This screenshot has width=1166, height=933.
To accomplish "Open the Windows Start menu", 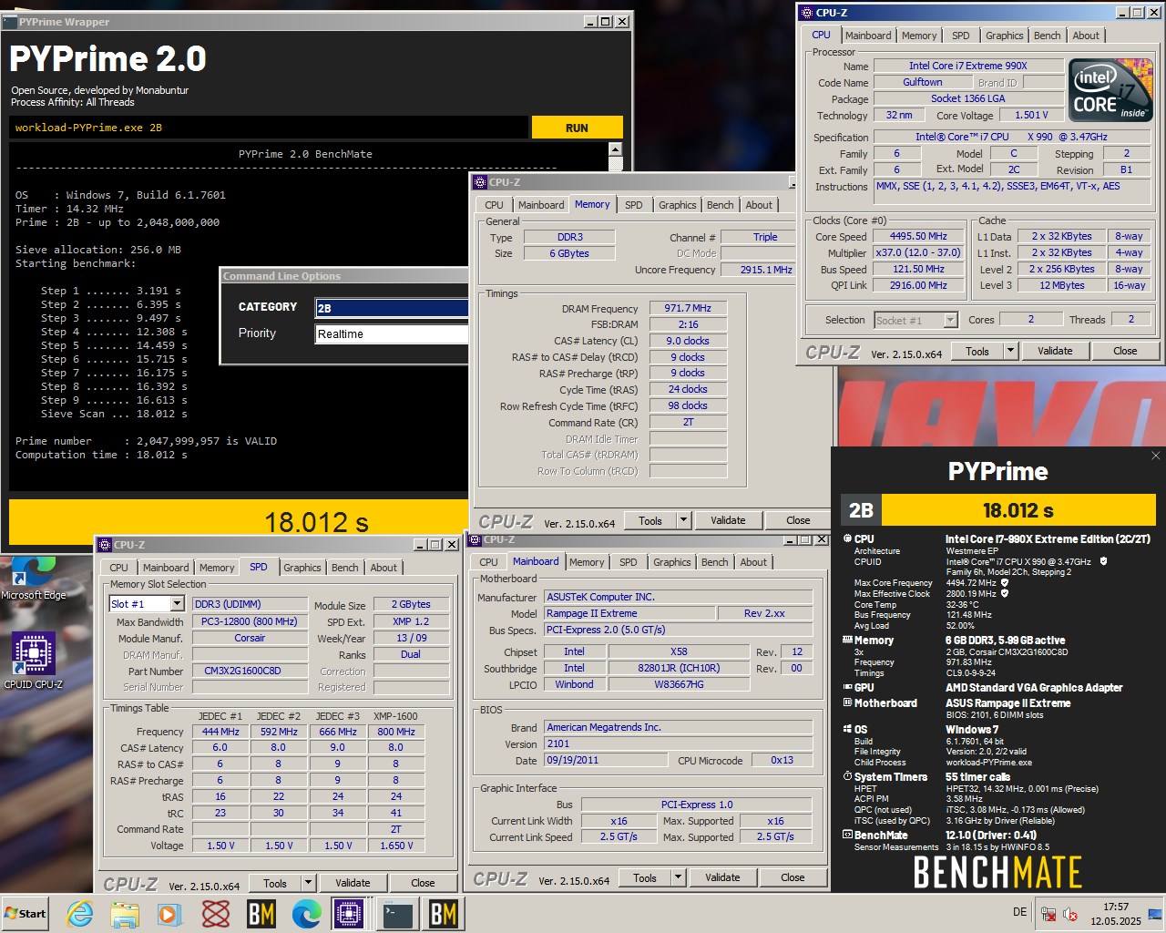I will tap(26, 914).
